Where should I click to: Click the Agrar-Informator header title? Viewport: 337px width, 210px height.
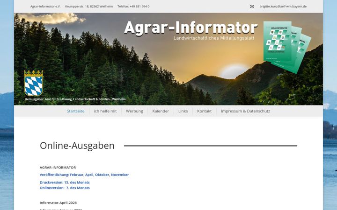(x=191, y=28)
